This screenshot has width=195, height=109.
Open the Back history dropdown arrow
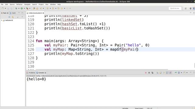click(x=65, y=8)
